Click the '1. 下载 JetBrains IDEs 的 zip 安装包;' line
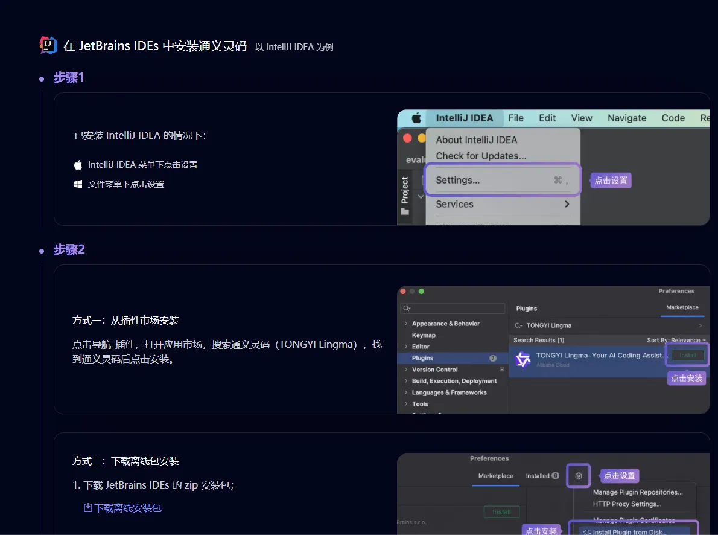 [153, 485]
